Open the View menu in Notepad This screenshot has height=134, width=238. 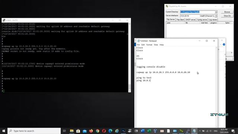(156, 45)
